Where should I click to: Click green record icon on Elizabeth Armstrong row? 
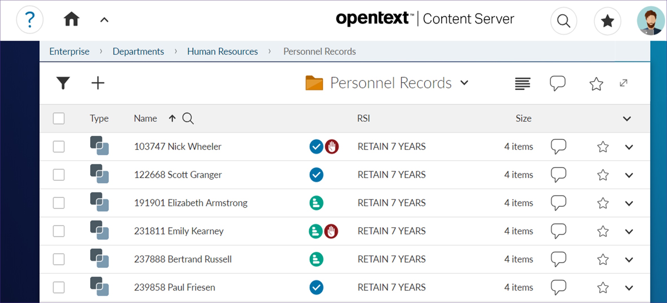tap(316, 203)
